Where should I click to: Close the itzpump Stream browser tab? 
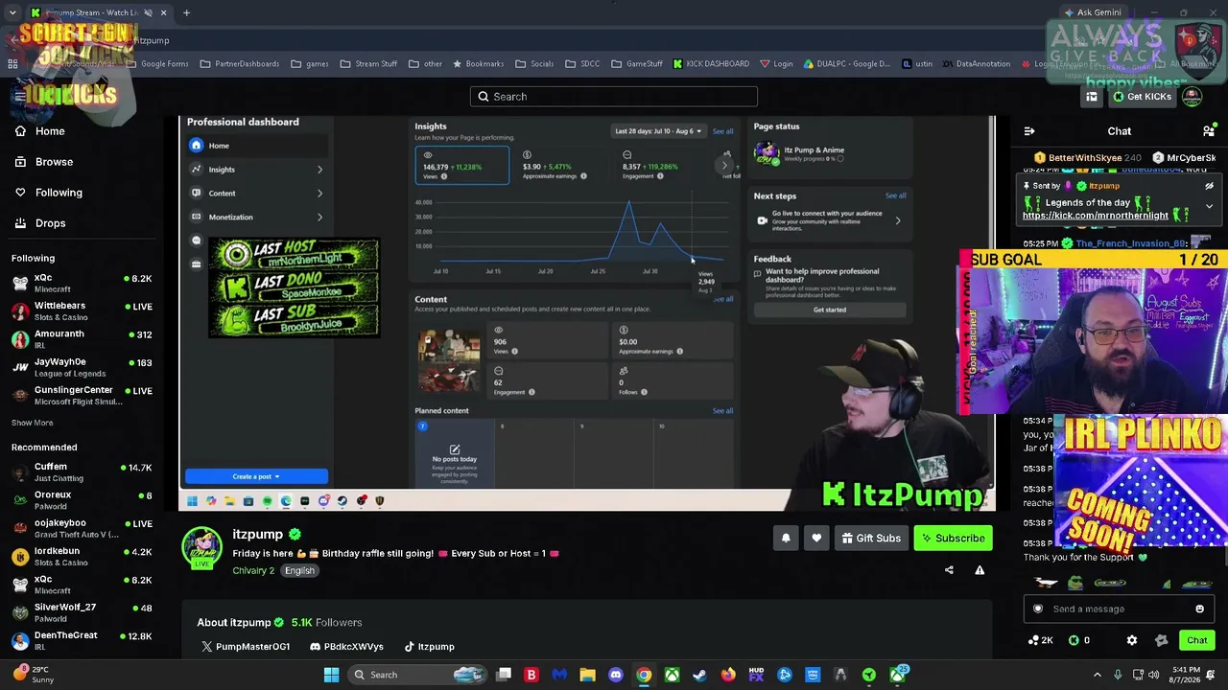click(x=163, y=12)
